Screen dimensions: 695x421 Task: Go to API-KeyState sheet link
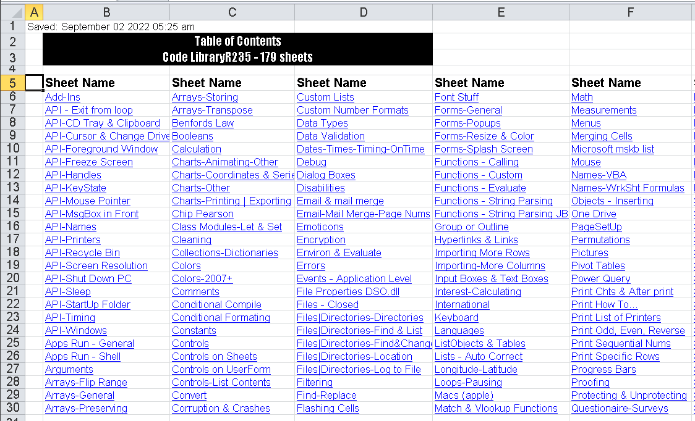[x=75, y=188]
